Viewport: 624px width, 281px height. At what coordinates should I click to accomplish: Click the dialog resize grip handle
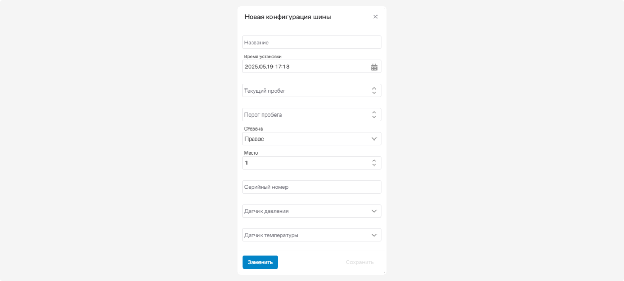[x=384, y=272]
